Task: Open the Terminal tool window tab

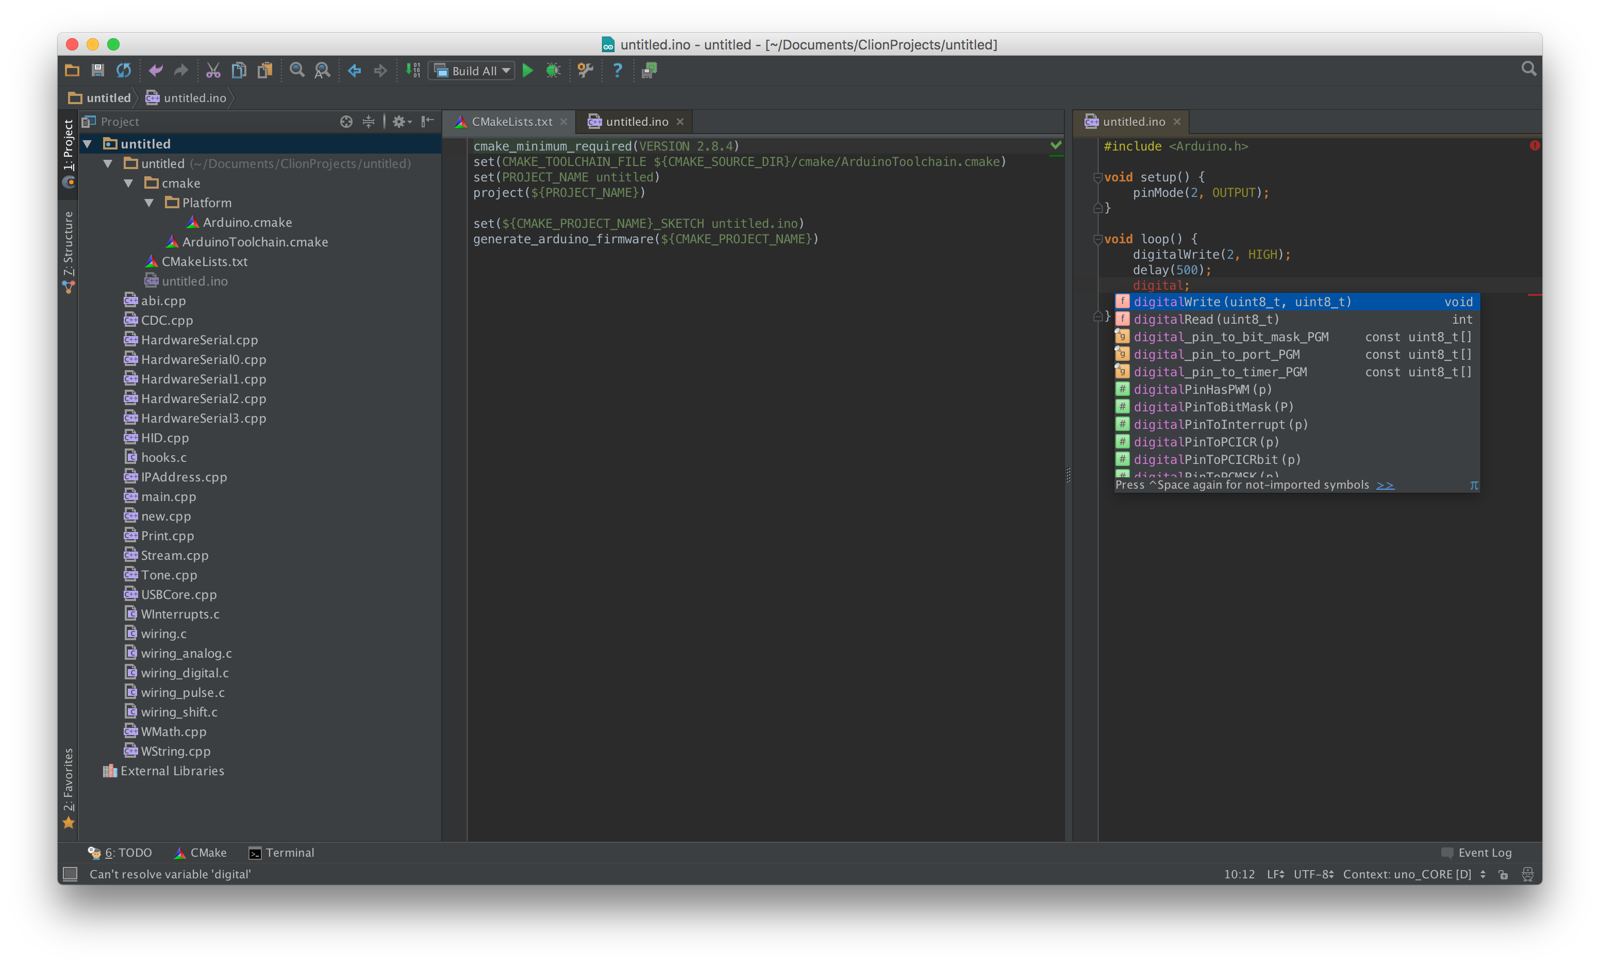Action: coord(282,853)
